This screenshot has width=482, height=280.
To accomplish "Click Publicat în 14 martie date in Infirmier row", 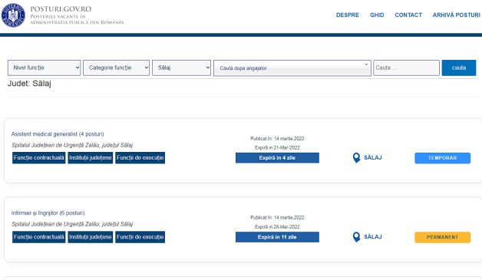I will click(277, 218).
